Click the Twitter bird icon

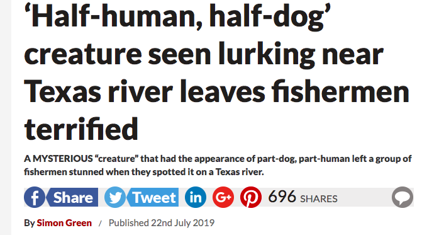point(115,197)
